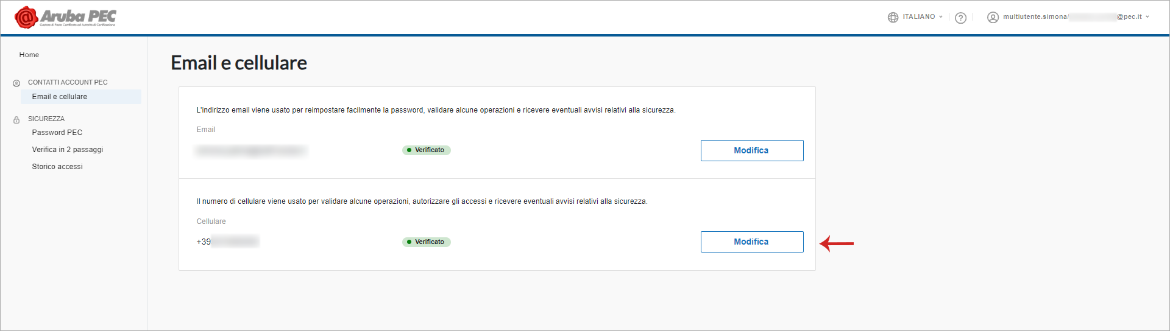The image size is (1170, 331).
Task: Click the Contatti Account PEC section icon
Action: (16, 83)
